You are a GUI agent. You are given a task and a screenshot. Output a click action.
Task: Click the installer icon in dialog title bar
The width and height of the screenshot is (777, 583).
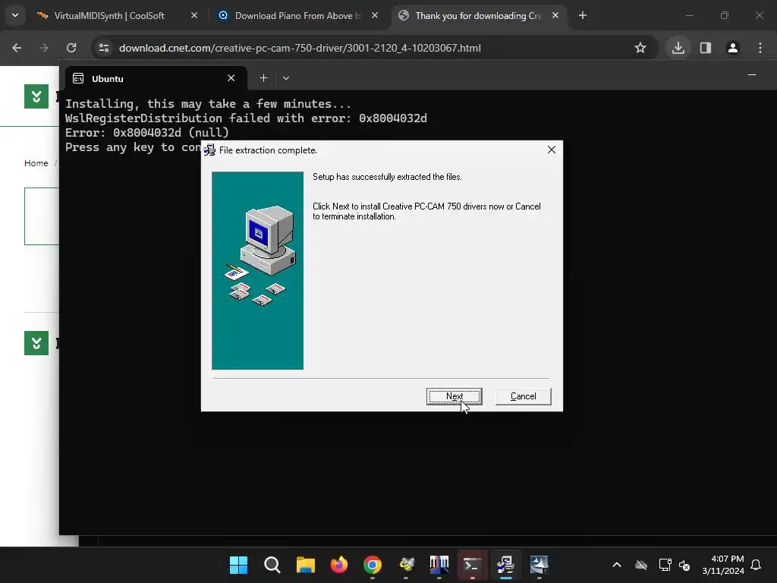(209, 150)
